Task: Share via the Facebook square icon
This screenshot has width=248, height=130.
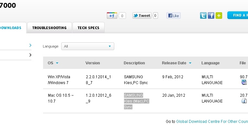Action: coord(211,16)
